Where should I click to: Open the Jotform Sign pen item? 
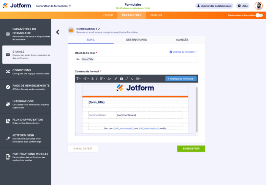(25, 138)
